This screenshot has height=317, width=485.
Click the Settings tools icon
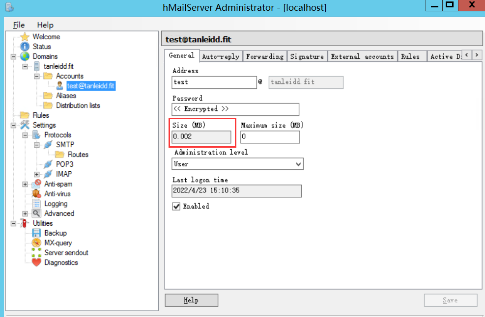[x=25, y=125]
